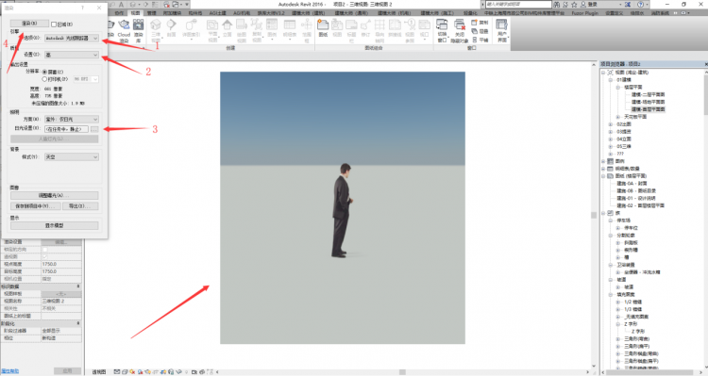Open the background style dropdown showing sky
The width and height of the screenshot is (708, 376).
tap(72, 156)
